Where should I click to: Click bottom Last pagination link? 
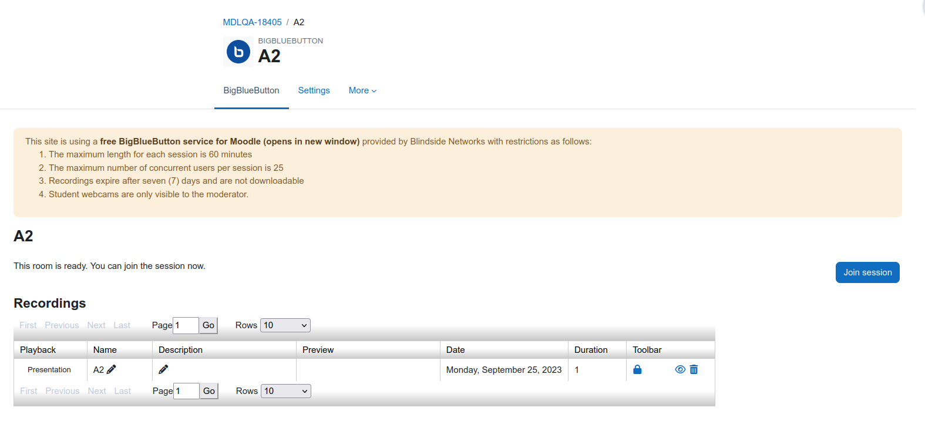123,391
